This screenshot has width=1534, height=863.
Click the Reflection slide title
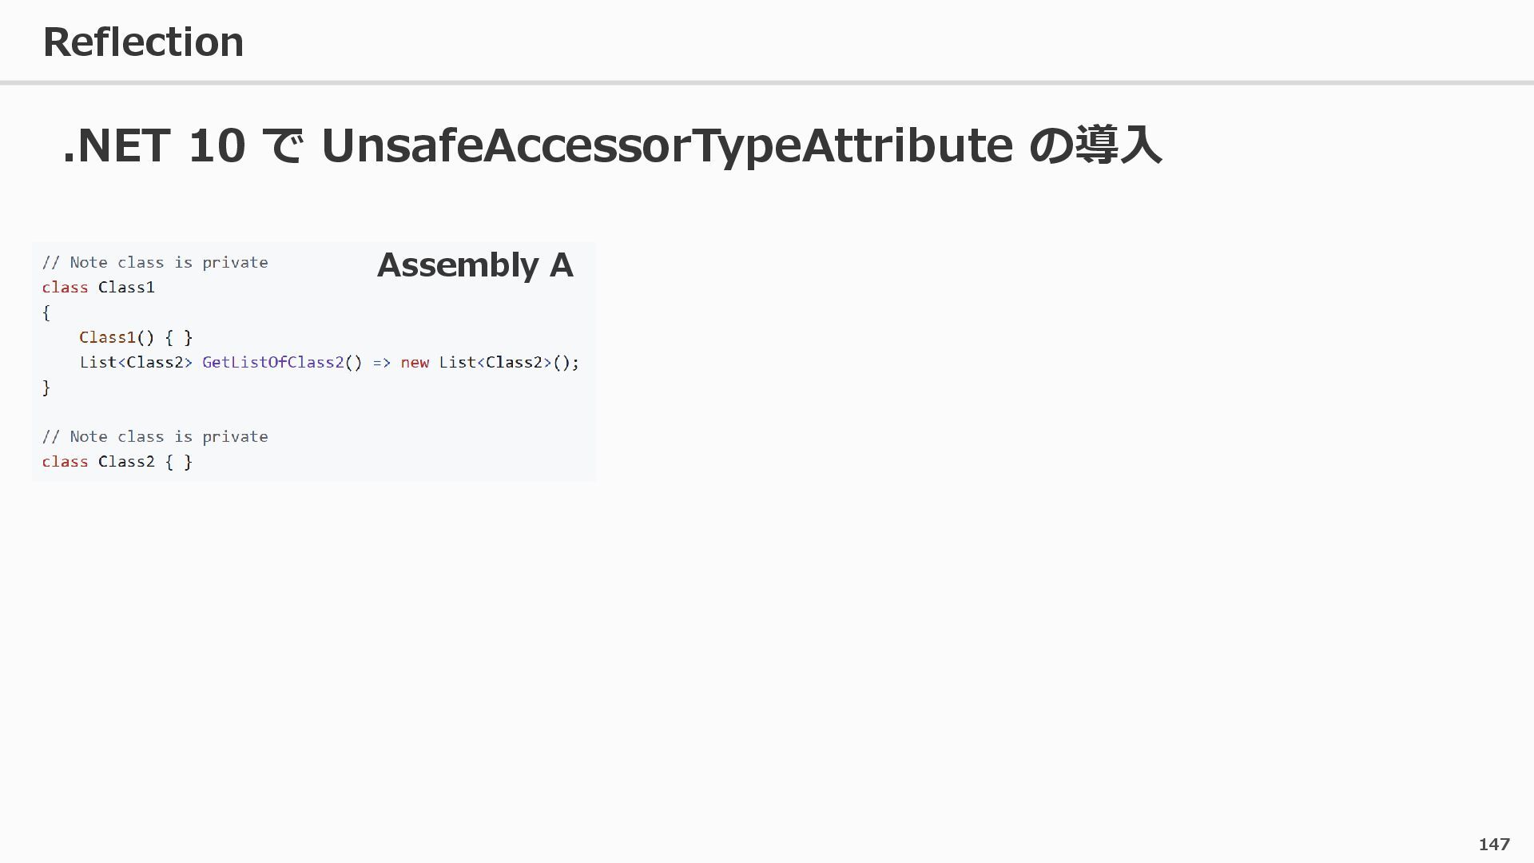click(x=143, y=42)
